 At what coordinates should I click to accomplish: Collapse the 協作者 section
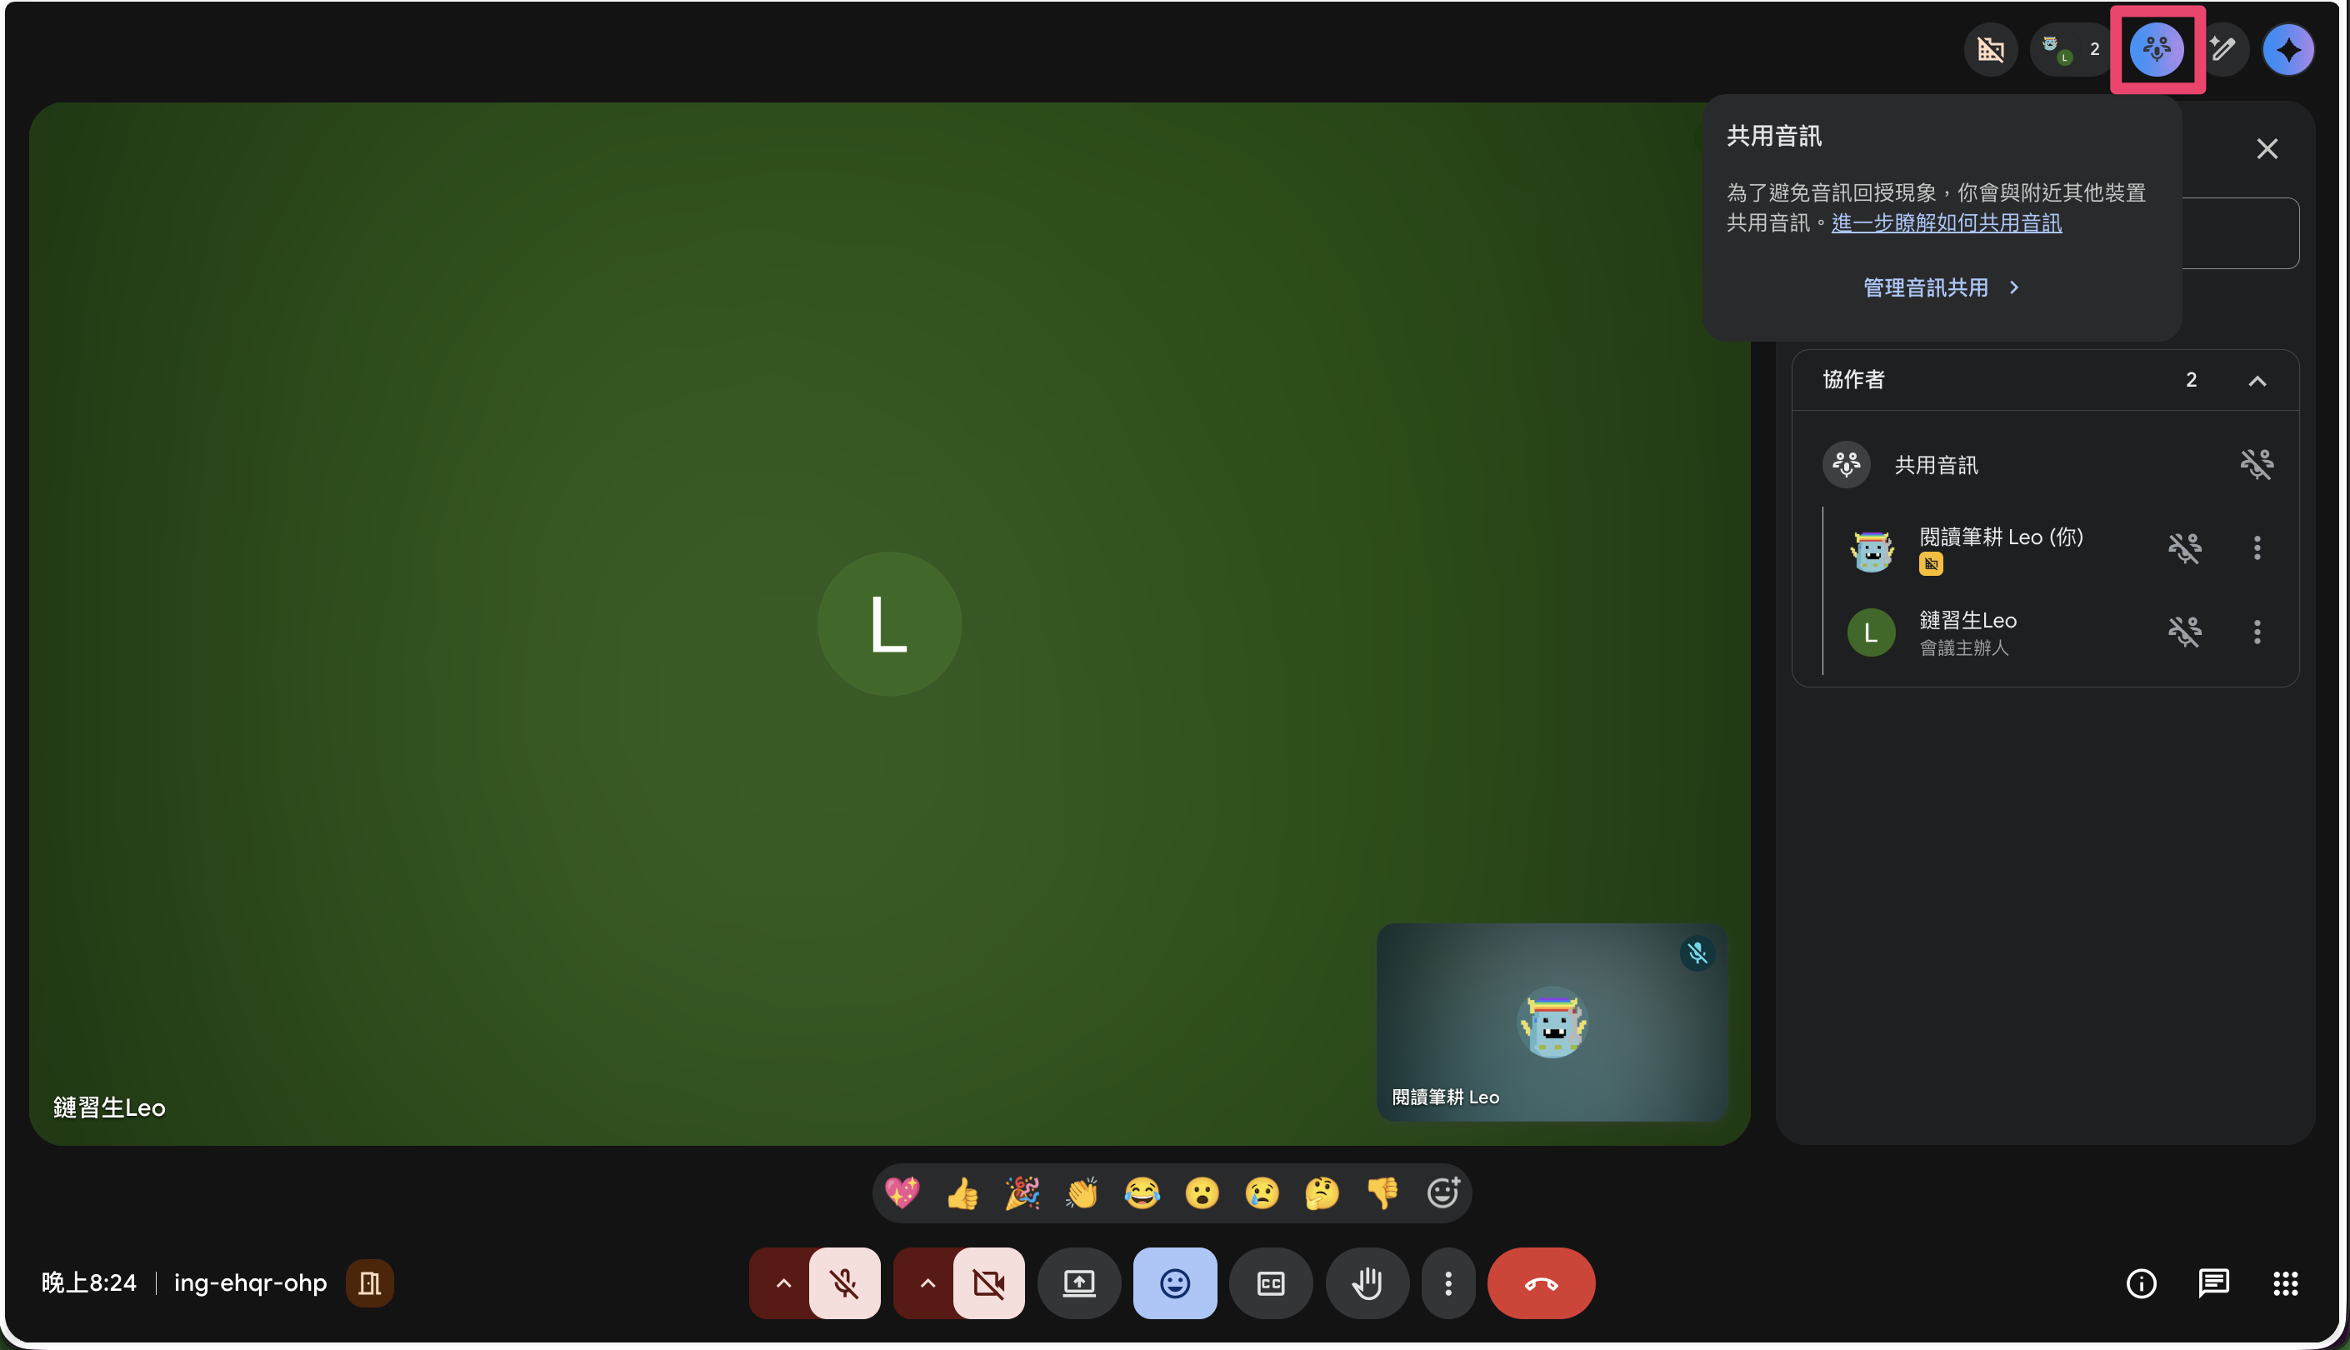click(x=2257, y=381)
